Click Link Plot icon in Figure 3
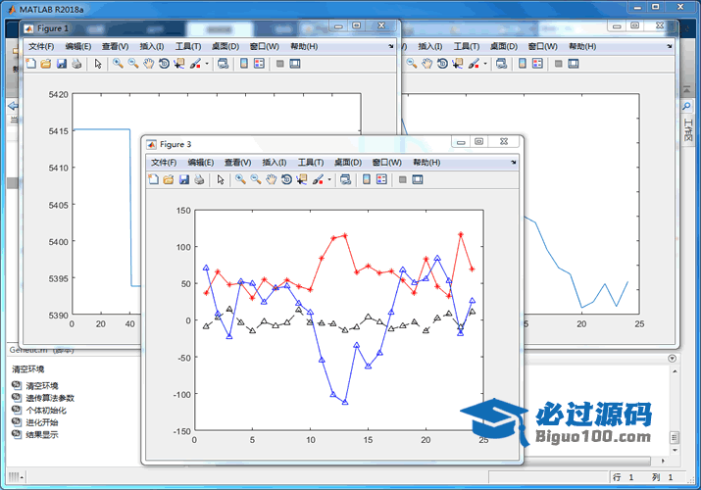Screen dimensions: 701x490 click(x=345, y=179)
